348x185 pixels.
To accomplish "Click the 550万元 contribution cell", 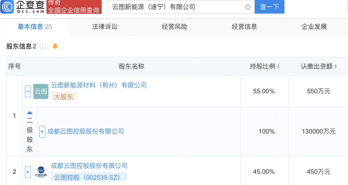I will click(319, 91).
